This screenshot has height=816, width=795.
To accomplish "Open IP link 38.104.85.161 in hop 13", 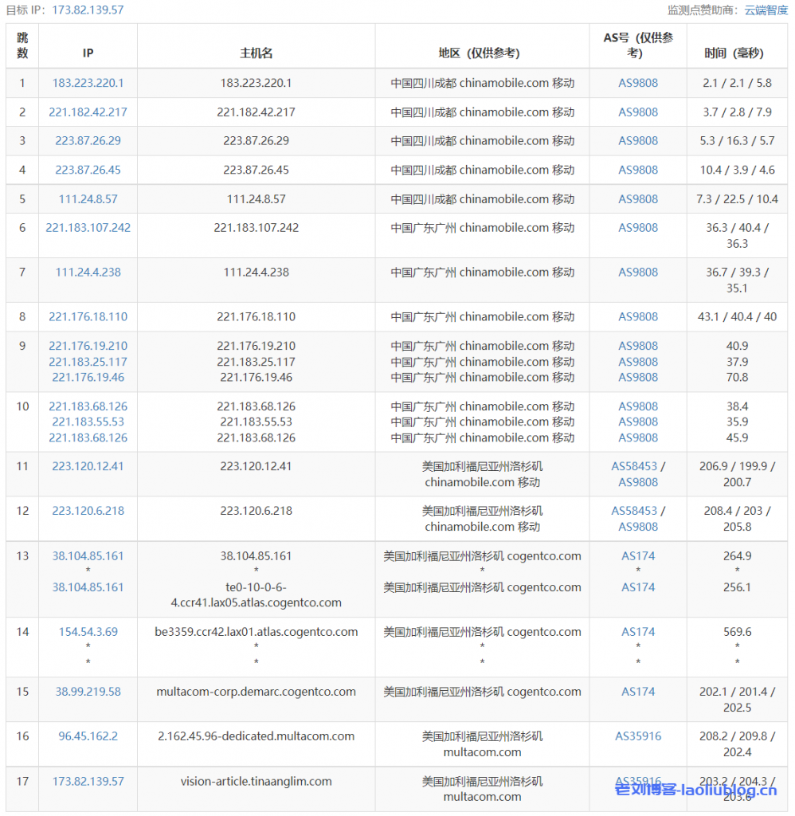I will 88,555.
